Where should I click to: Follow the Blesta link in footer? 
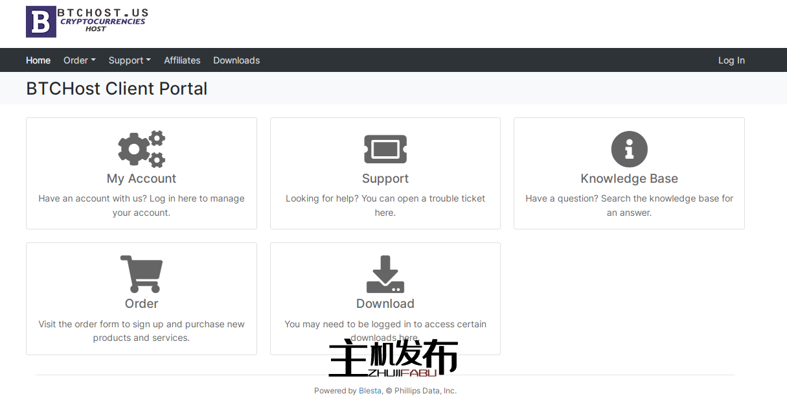click(x=370, y=390)
